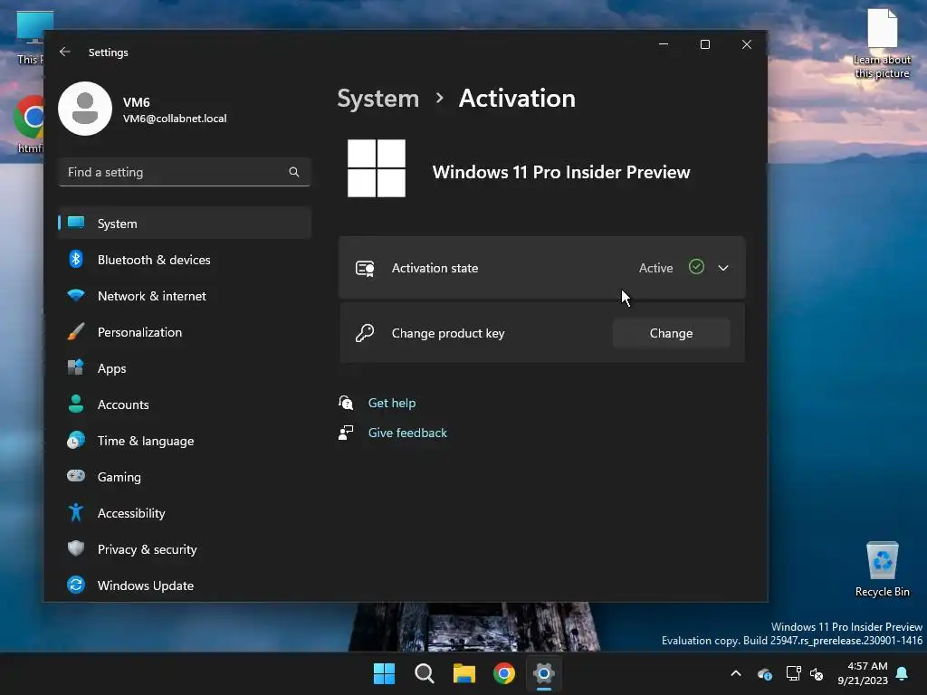Click the activation certificate icon
This screenshot has height=695, width=927.
tap(365, 268)
